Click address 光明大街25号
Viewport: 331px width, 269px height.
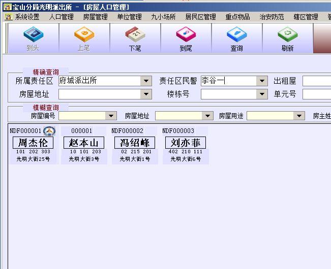(33, 159)
